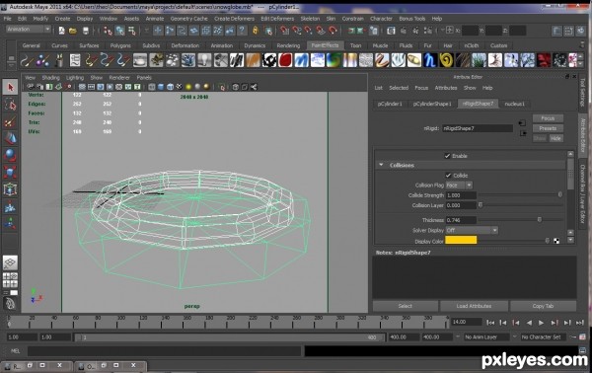
Task: Open the Collision Flag dropdown
Action: [x=459, y=186]
